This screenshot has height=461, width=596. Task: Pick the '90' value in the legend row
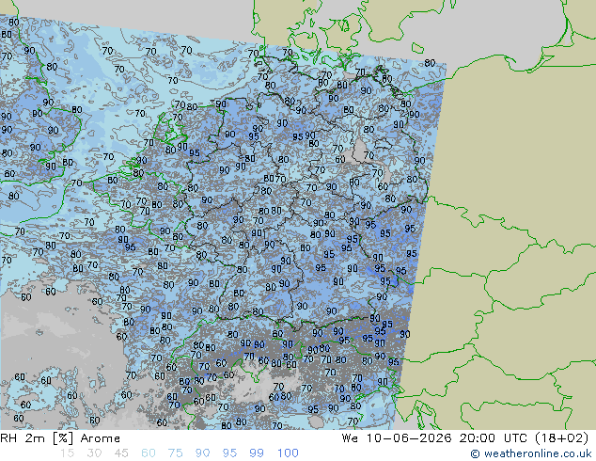tap(202, 453)
